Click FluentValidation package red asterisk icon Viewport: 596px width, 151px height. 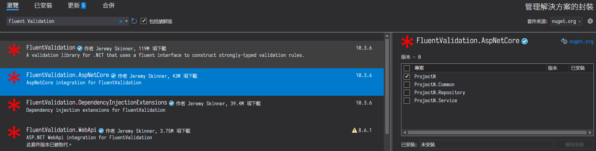(15, 51)
